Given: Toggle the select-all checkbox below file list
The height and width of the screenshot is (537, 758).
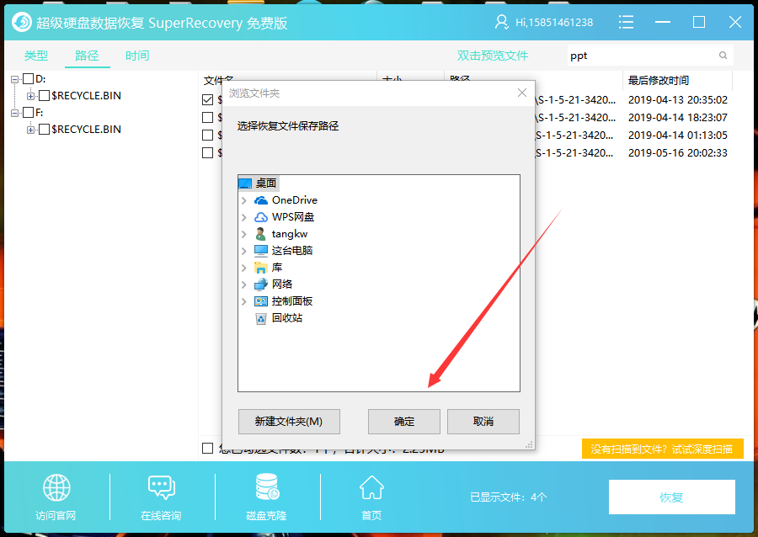Looking at the screenshot, I should pos(208,448).
